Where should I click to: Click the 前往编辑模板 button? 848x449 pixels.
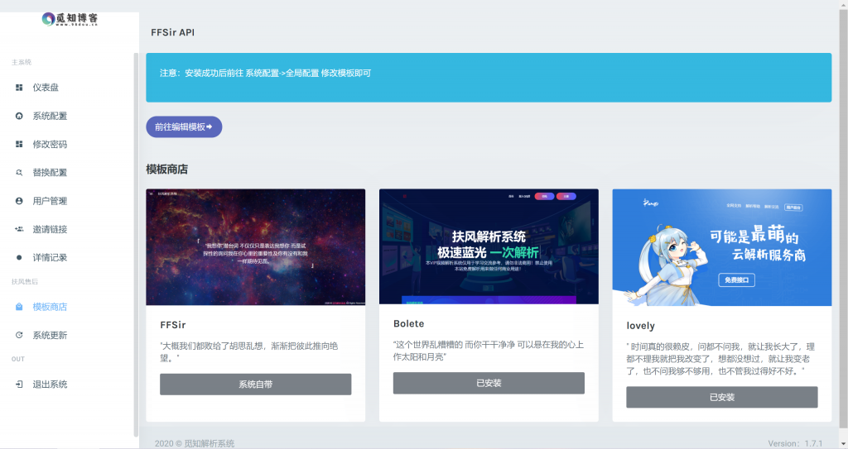tap(184, 127)
